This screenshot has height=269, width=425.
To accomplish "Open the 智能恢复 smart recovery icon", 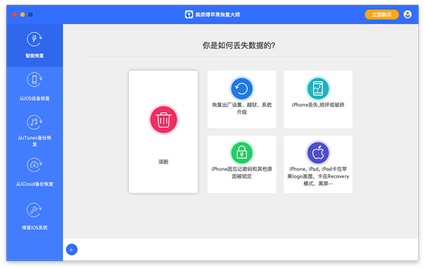I will [x=34, y=40].
